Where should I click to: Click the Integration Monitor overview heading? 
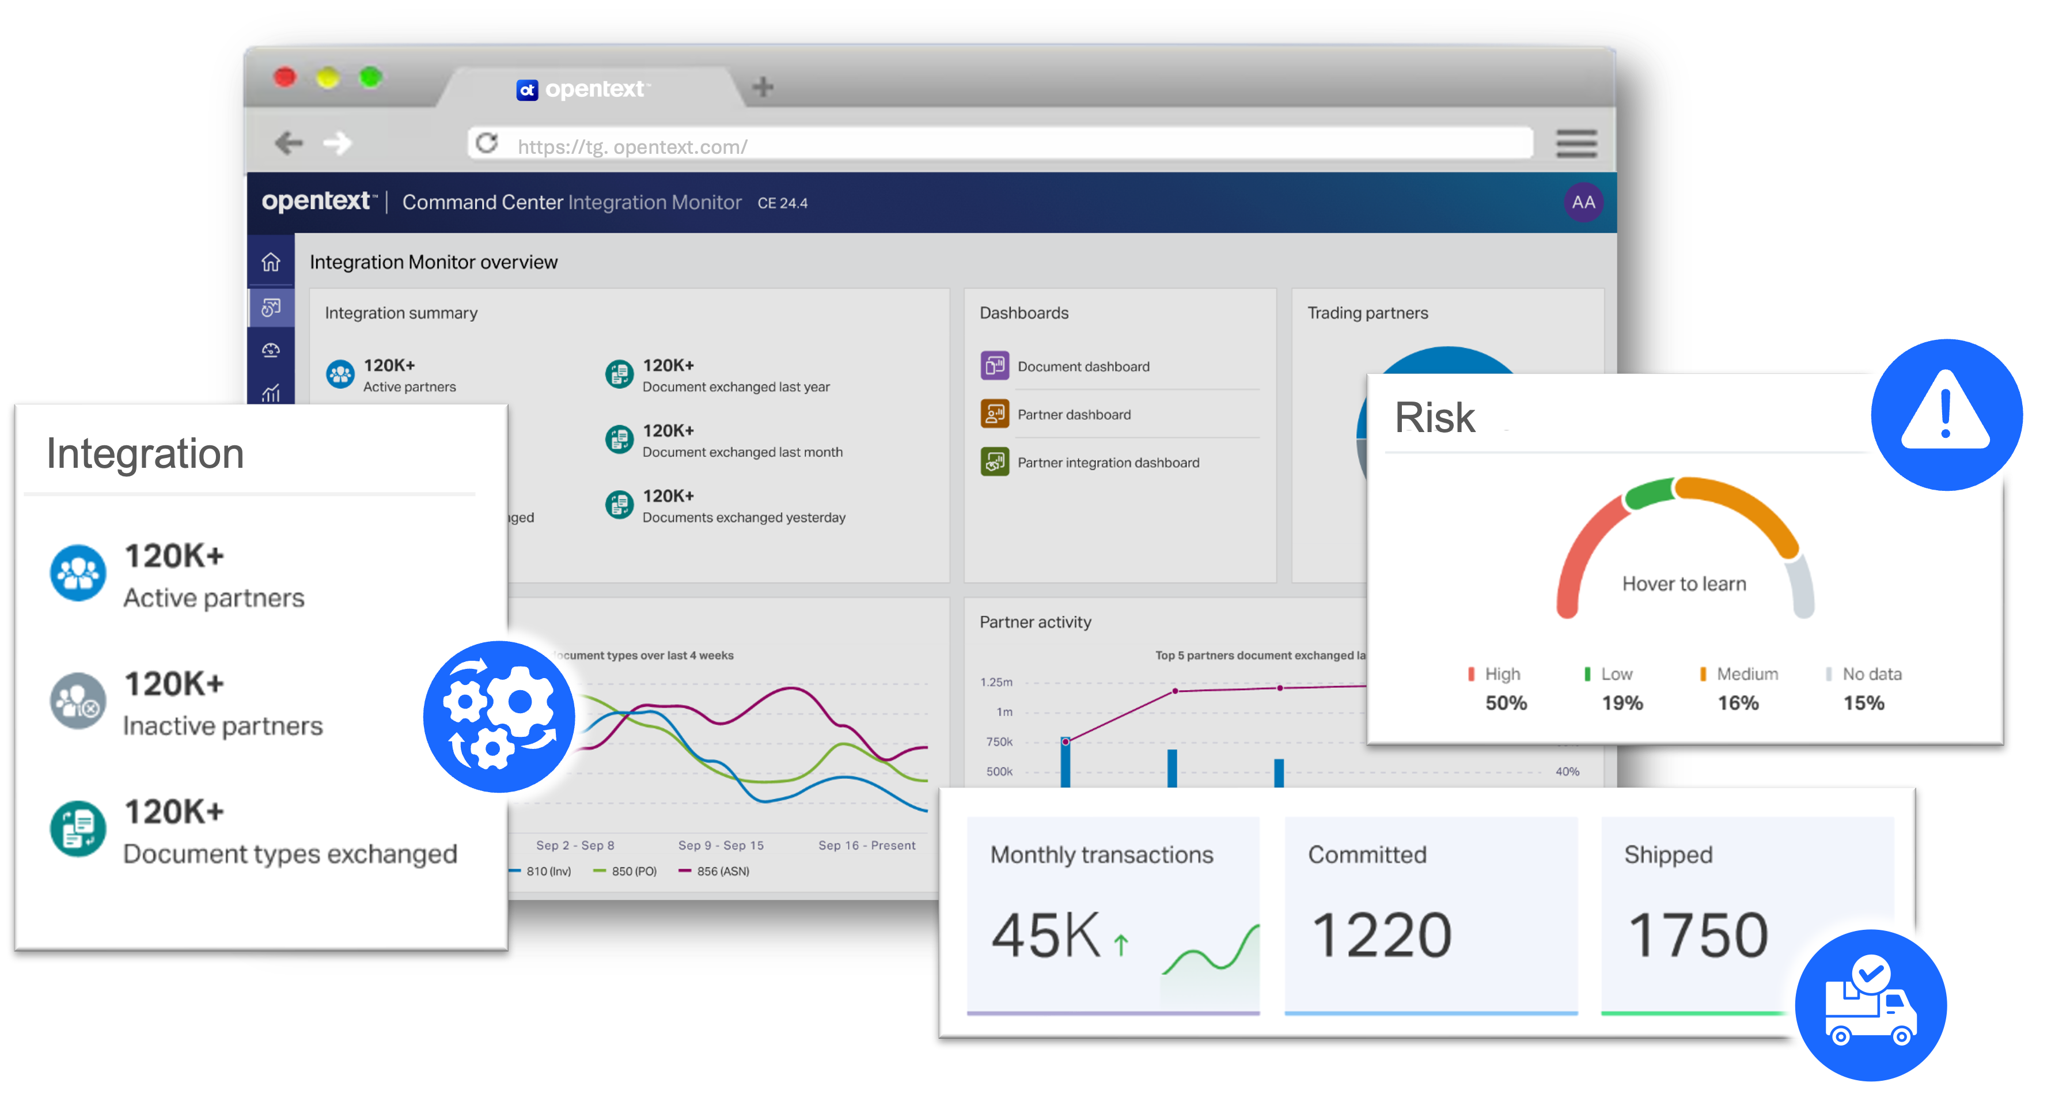point(433,262)
